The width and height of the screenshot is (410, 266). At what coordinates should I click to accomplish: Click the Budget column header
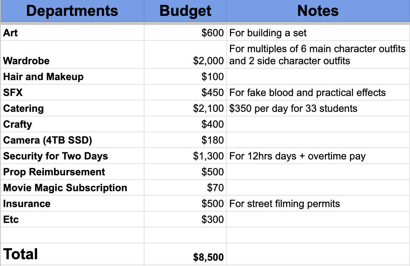[185, 11]
